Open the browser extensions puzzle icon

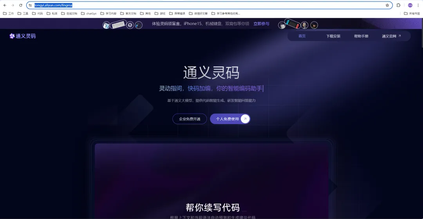398,5
